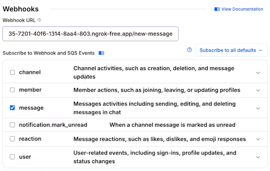Click the 'Channel activities, such as creation' description

tap(154, 72)
